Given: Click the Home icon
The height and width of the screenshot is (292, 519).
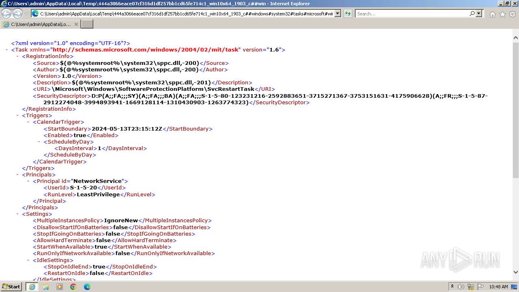Looking at the screenshot, I should [492, 14].
